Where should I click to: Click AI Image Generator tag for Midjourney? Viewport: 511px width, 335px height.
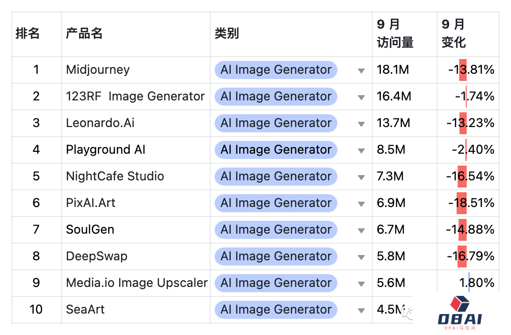click(276, 70)
